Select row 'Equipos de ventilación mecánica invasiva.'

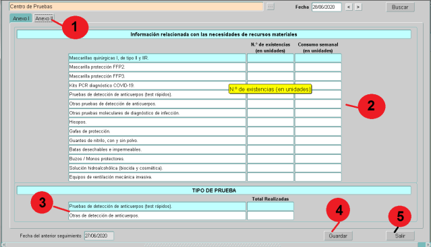click(157, 177)
